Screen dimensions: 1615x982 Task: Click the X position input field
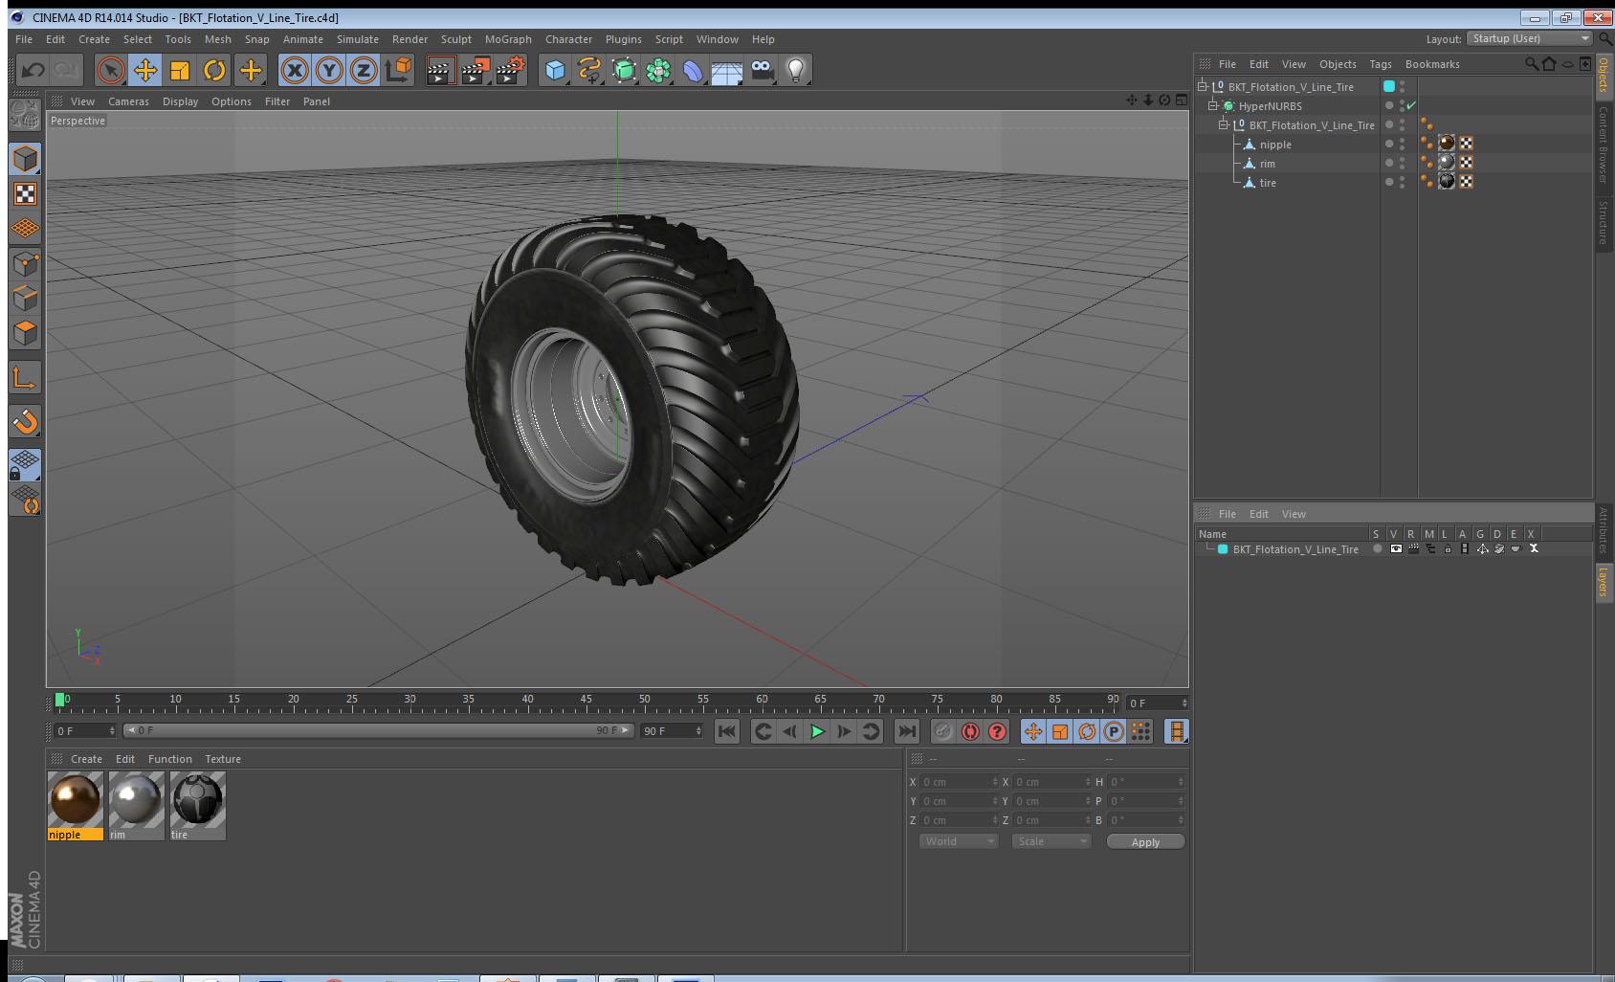(960, 782)
